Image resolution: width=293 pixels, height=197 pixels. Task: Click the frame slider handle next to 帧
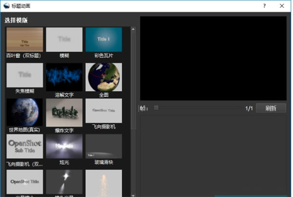click(x=156, y=108)
